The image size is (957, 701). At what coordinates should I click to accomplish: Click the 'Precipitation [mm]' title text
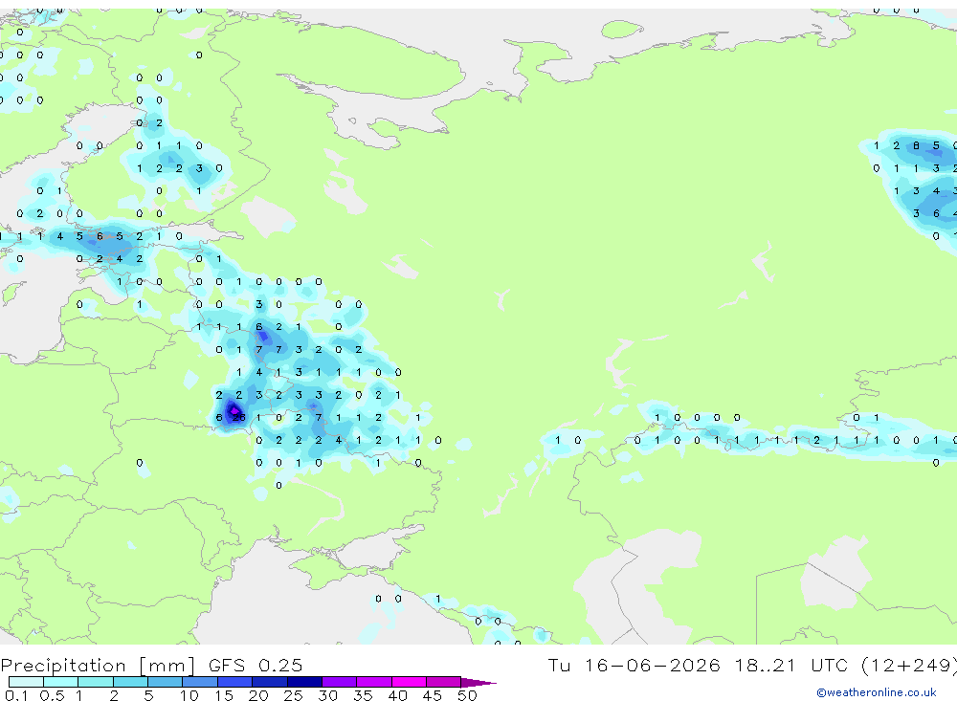pyautogui.click(x=98, y=666)
